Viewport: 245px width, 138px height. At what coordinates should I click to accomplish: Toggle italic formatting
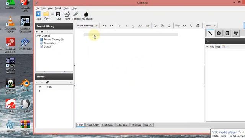pyautogui.click(x=126, y=26)
